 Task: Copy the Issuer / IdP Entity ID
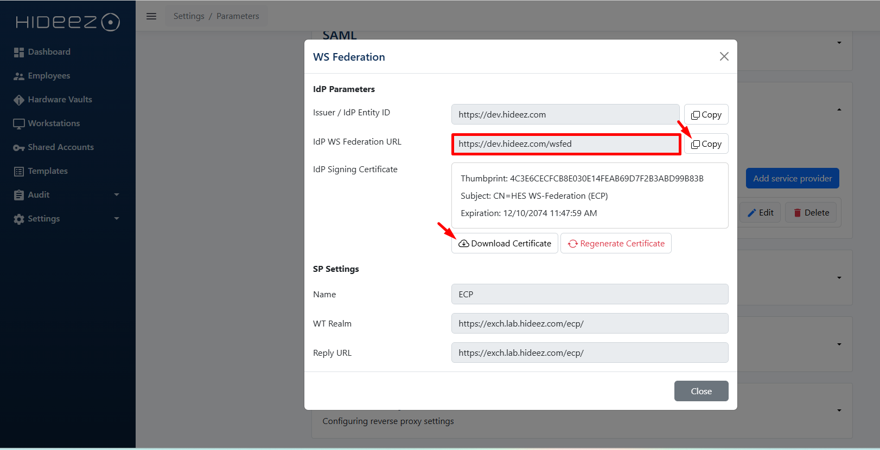click(706, 115)
